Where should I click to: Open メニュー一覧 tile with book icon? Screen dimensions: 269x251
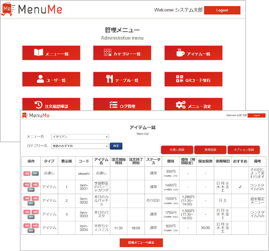51,53
